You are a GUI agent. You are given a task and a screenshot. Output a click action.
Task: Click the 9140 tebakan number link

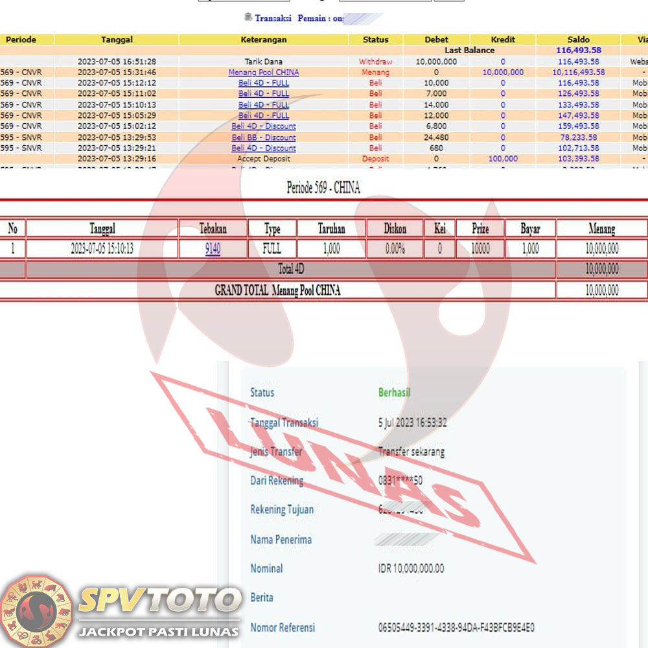point(213,249)
